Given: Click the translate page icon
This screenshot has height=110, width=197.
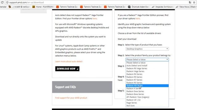Looking at the screenshot, I should [190, 2].
